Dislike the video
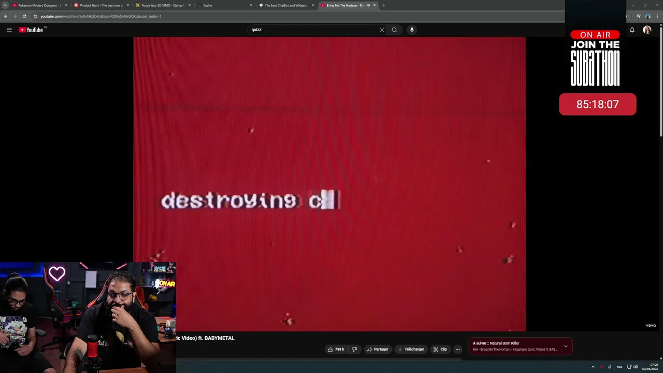 click(354, 349)
